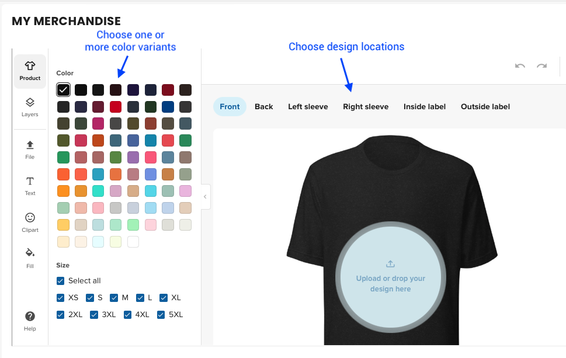Collapse the side panel with chevron handle
The height and width of the screenshot is (358, 566).
point(205,197)
